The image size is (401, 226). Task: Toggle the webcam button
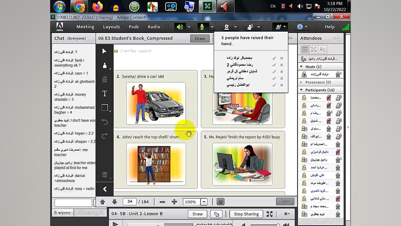[227, 27]
